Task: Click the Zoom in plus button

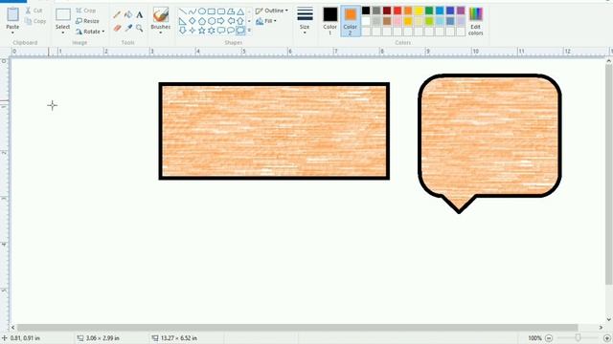Action: (x=606, y=338)
